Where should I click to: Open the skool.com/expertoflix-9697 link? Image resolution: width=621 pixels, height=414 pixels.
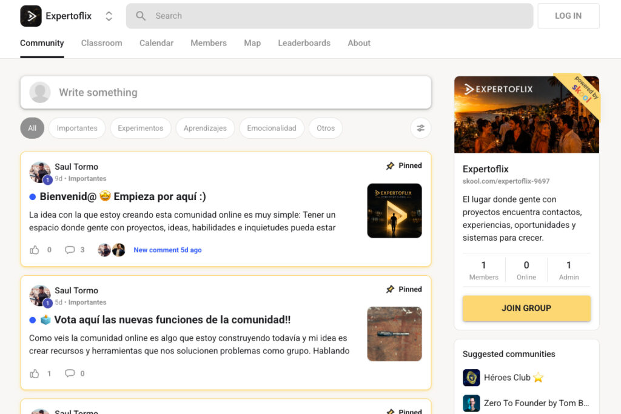point(506,181)
